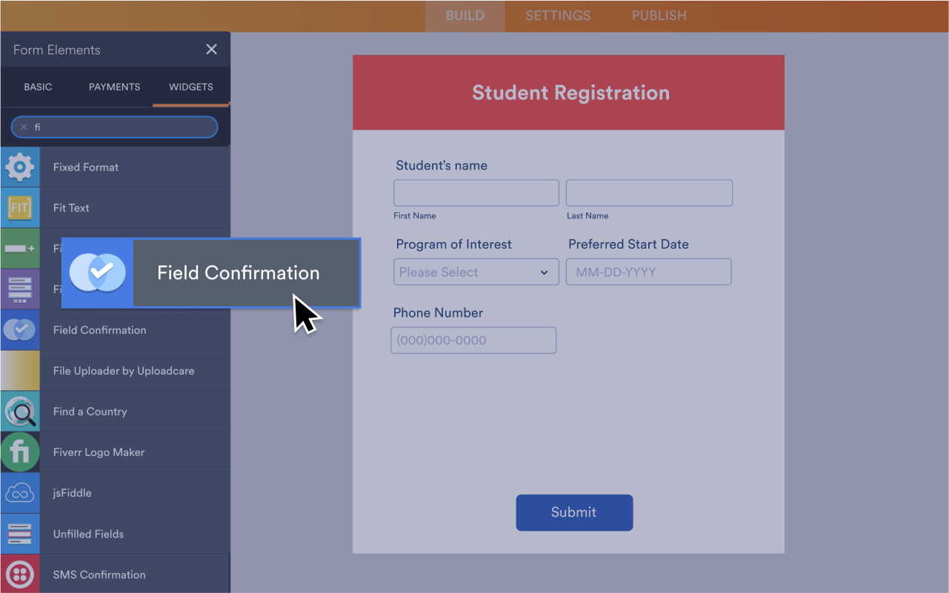Close the Form Elements panel
Screen dimensions: 949x593
pyautogui.click(x=212, y=50)
